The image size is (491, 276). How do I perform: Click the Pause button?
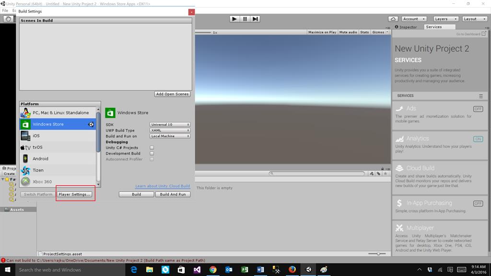coord(245,19)
